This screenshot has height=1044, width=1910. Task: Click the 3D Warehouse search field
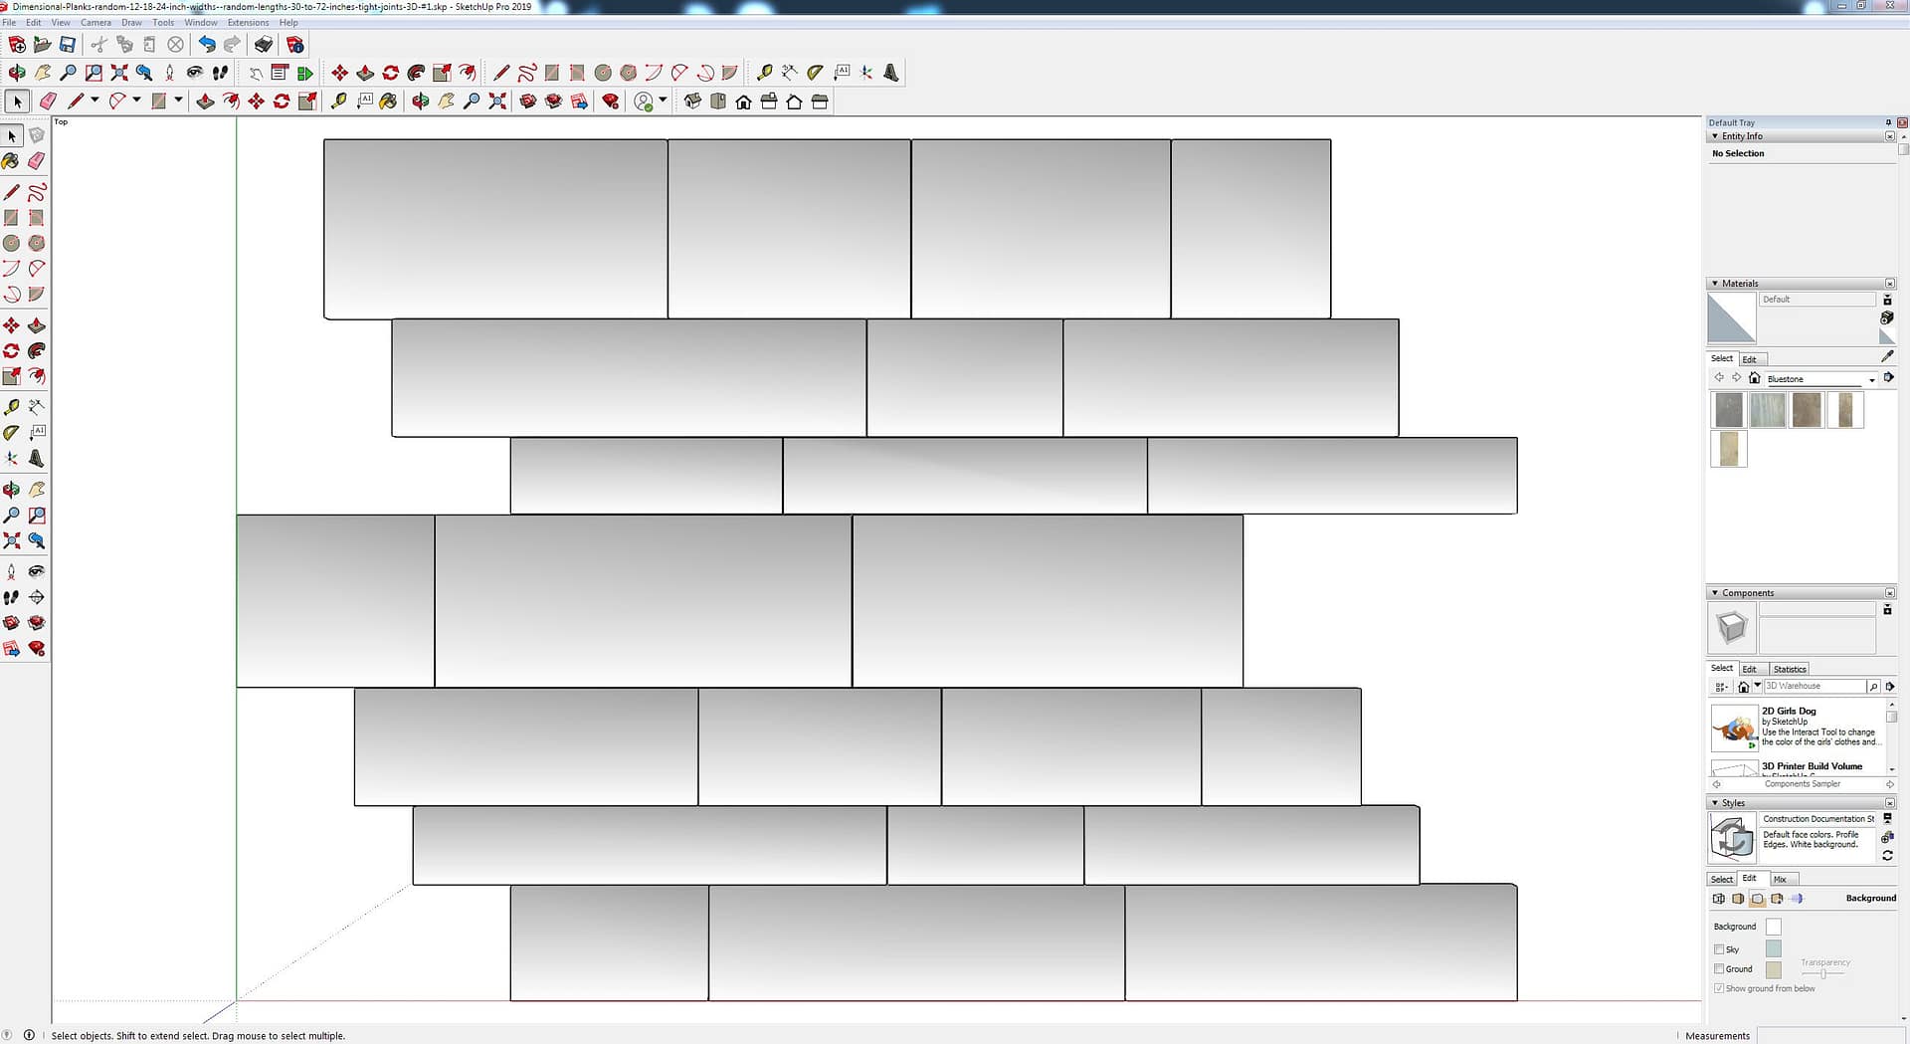click(1814, 686)
